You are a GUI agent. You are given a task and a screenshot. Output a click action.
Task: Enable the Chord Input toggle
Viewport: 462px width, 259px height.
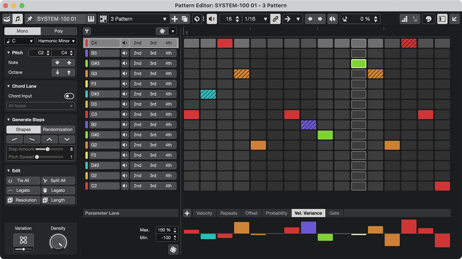coord(69,96)
